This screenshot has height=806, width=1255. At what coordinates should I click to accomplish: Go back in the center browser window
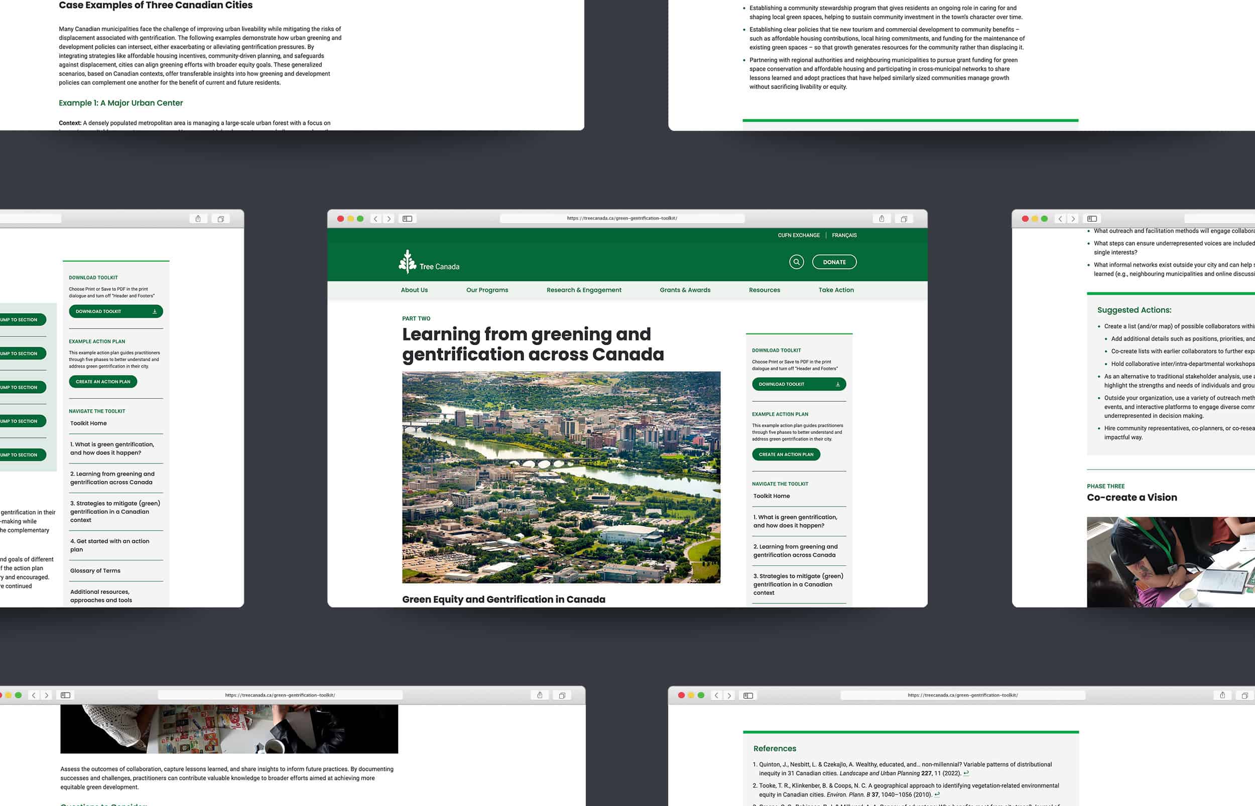[375, 219]
